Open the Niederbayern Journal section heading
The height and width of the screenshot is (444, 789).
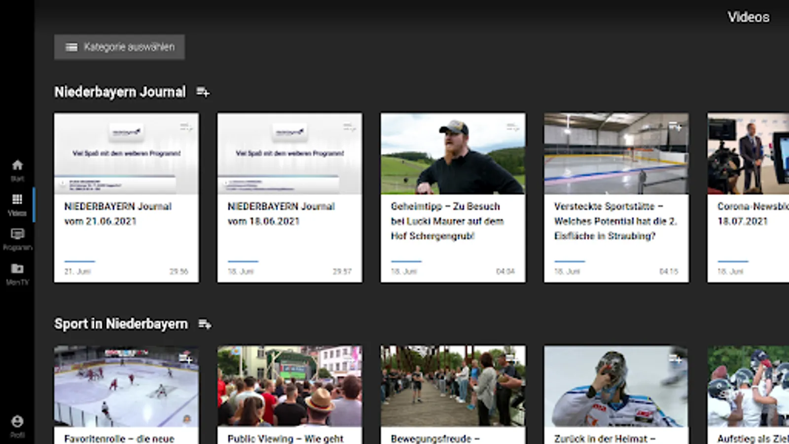(120, 92)
